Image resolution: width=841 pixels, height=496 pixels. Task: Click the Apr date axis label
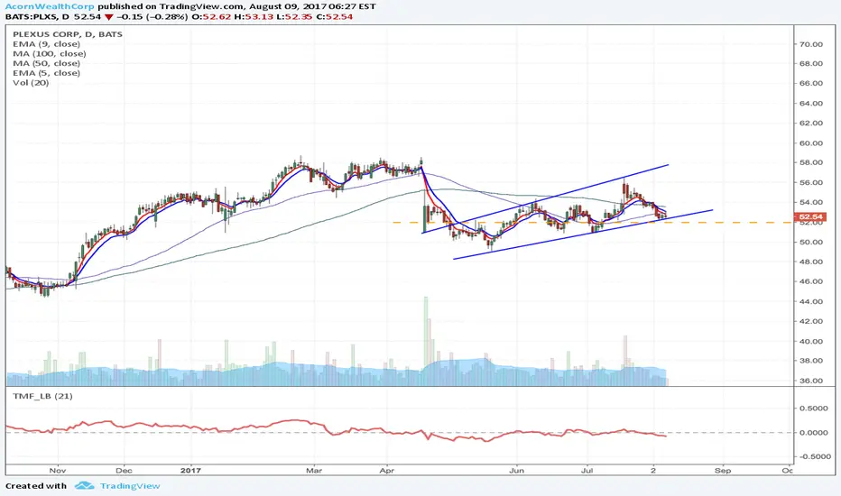[x=387, y=471]
